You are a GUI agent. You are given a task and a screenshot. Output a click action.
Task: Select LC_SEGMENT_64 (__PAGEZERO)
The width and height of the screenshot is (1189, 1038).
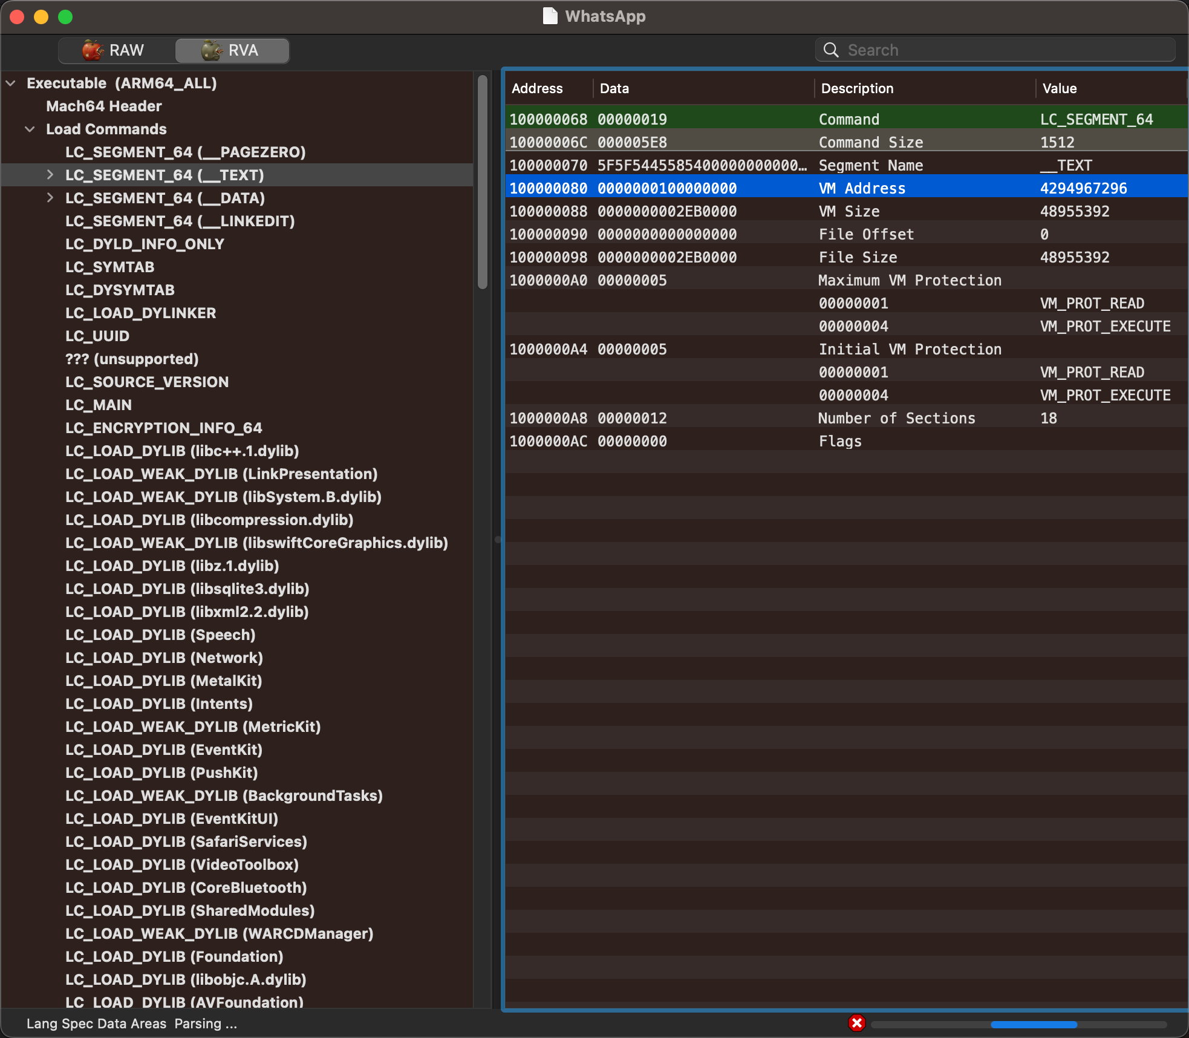point(186,152)
